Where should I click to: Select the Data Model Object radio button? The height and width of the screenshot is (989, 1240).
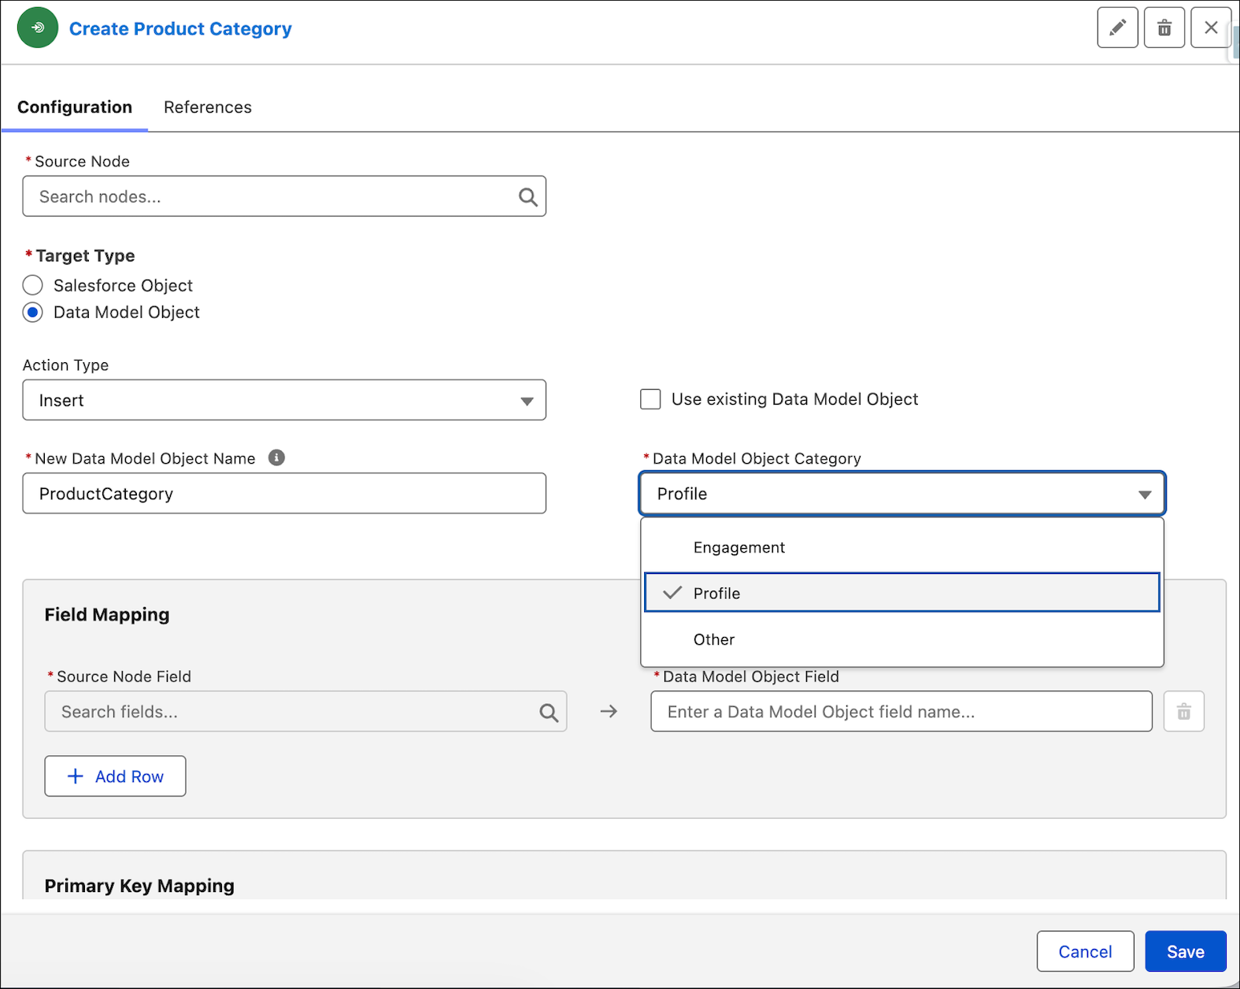32,312
